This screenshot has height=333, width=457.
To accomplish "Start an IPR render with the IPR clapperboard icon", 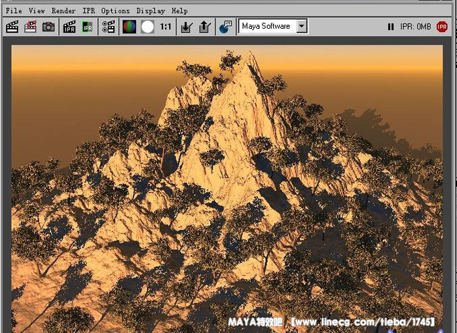I will click(69, 27).
